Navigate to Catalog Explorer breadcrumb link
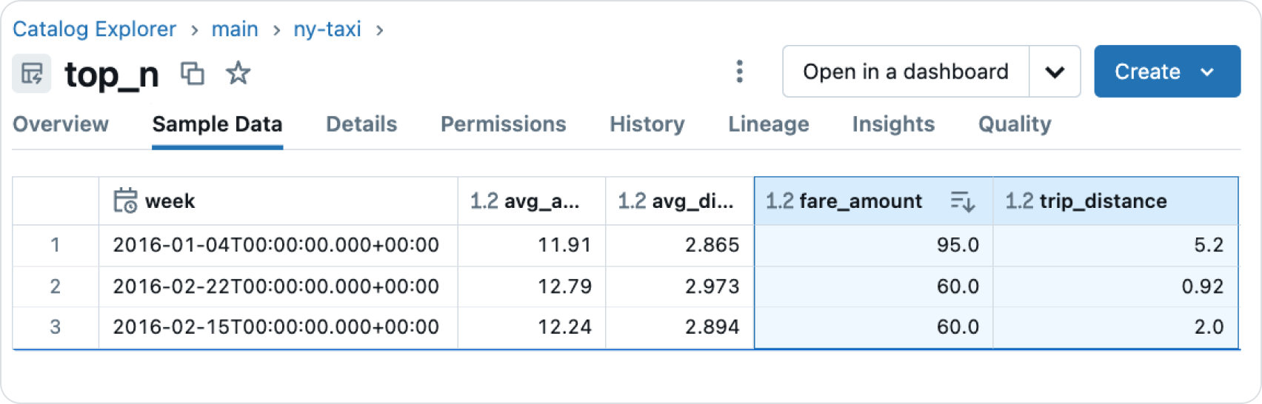 coord(94,30)
